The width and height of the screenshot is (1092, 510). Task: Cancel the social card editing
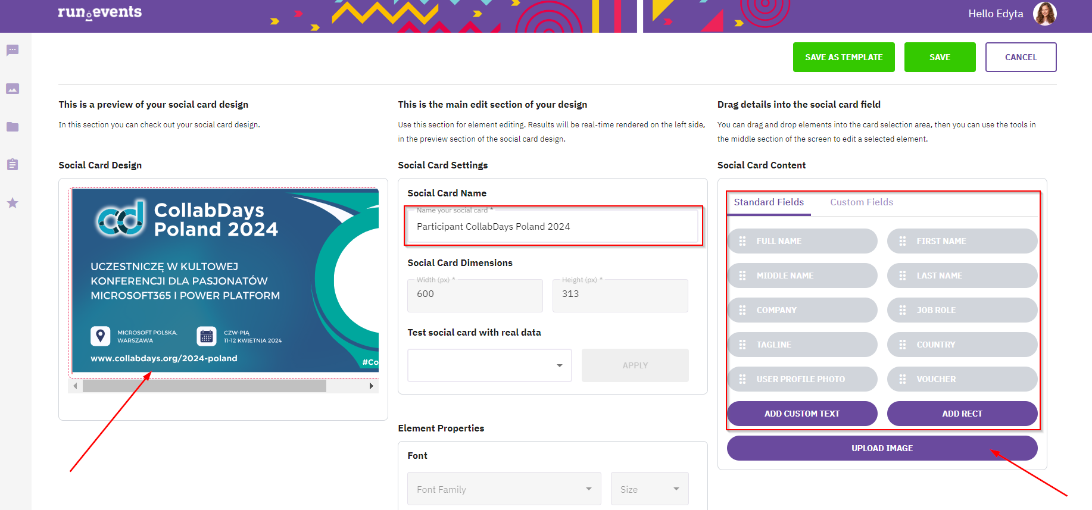click(1021, 57)
